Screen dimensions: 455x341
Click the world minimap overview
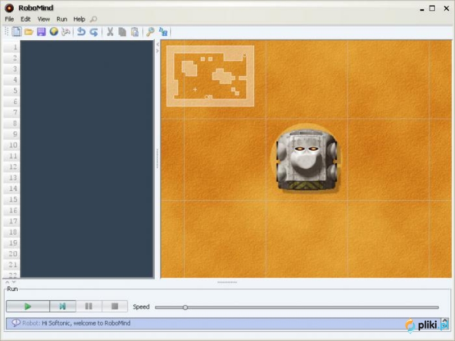210,76
